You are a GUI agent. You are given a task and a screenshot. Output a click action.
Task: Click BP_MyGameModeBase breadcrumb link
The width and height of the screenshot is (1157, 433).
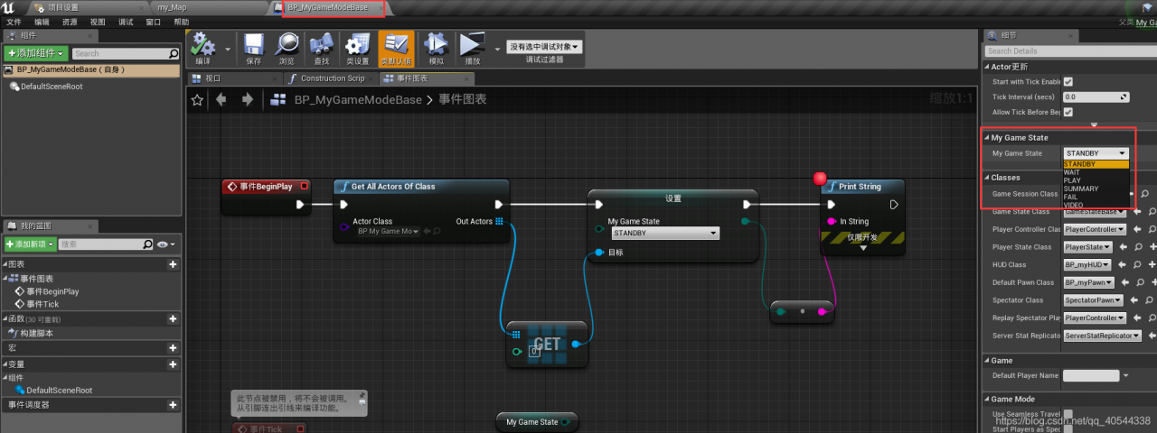coord(358,100)
